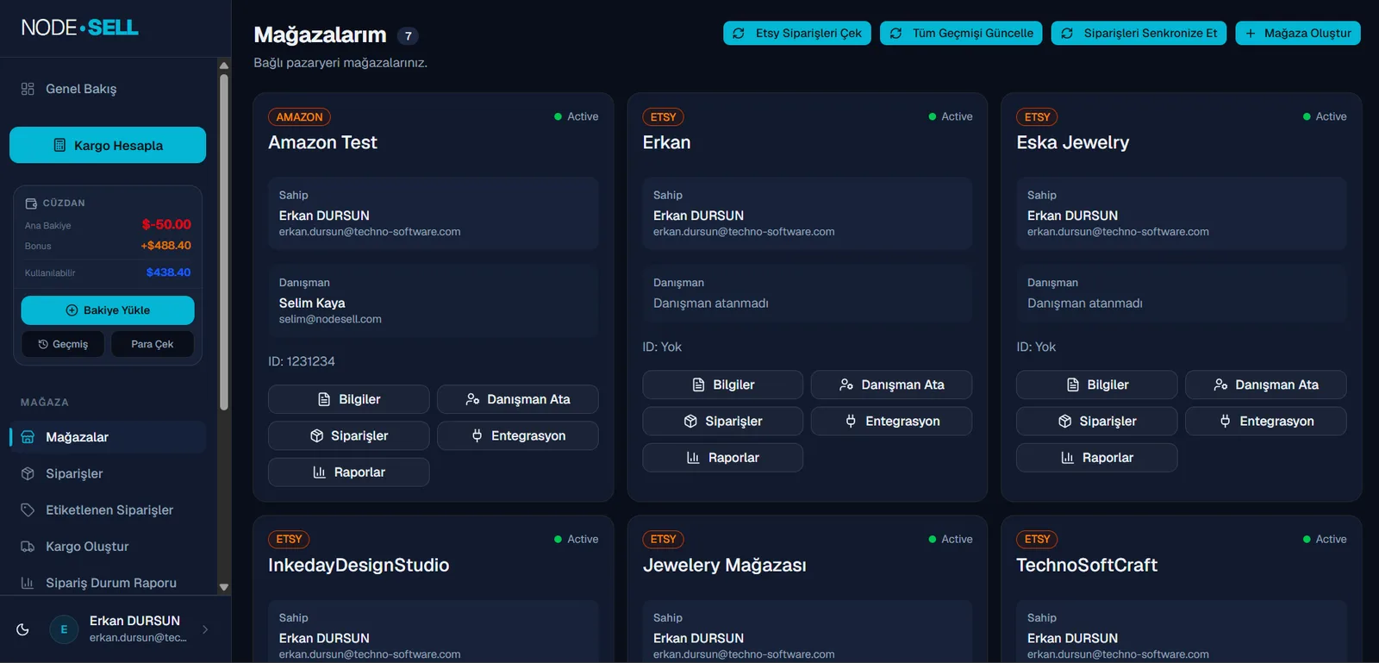
Task: Click the sidebar scrollbar thumb
Action: tap(224, 241)
